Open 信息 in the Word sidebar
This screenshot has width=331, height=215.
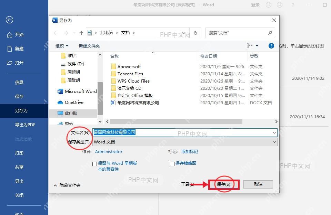point(19,82)
